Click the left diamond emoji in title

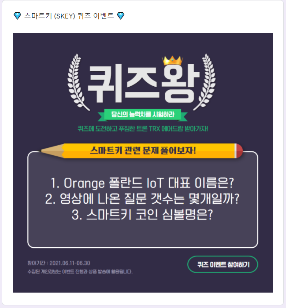[x=17, y=16]
